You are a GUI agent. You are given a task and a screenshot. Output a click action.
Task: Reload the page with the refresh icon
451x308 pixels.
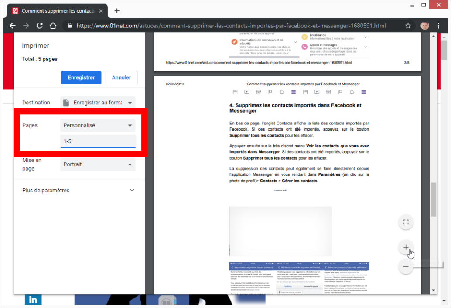click(x=40, y=26)
